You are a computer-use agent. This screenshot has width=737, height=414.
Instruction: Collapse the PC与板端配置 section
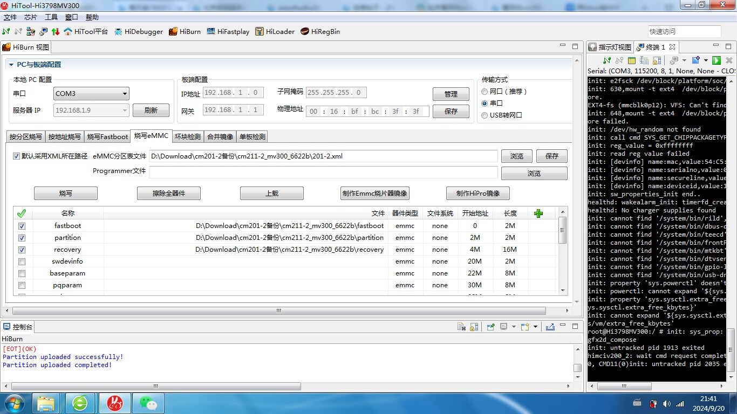11,65
